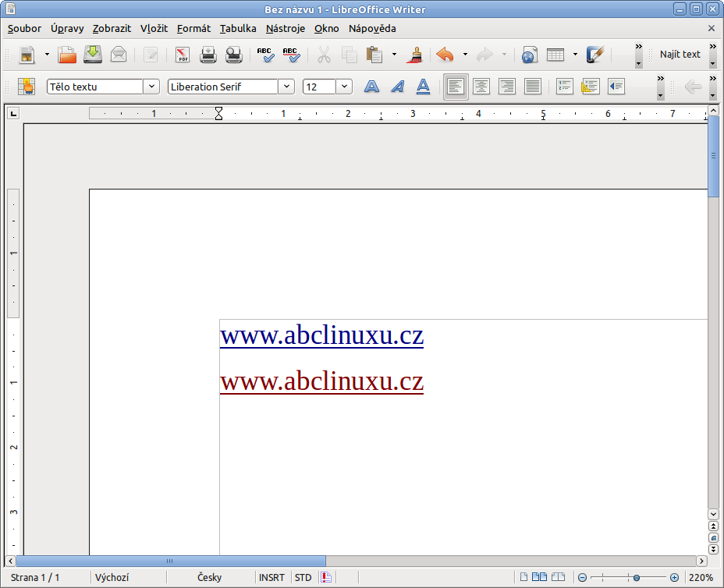
Task: Send document by e-mail envelope icon
Action: (119, 55)
